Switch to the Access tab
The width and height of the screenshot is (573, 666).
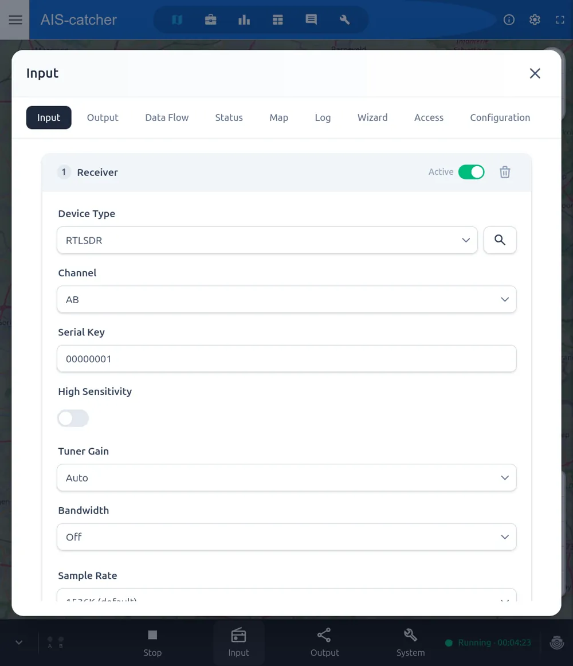tap(429, 117)
